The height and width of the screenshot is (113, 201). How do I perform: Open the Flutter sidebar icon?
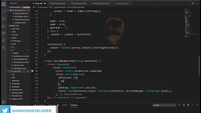pos(3,47)
